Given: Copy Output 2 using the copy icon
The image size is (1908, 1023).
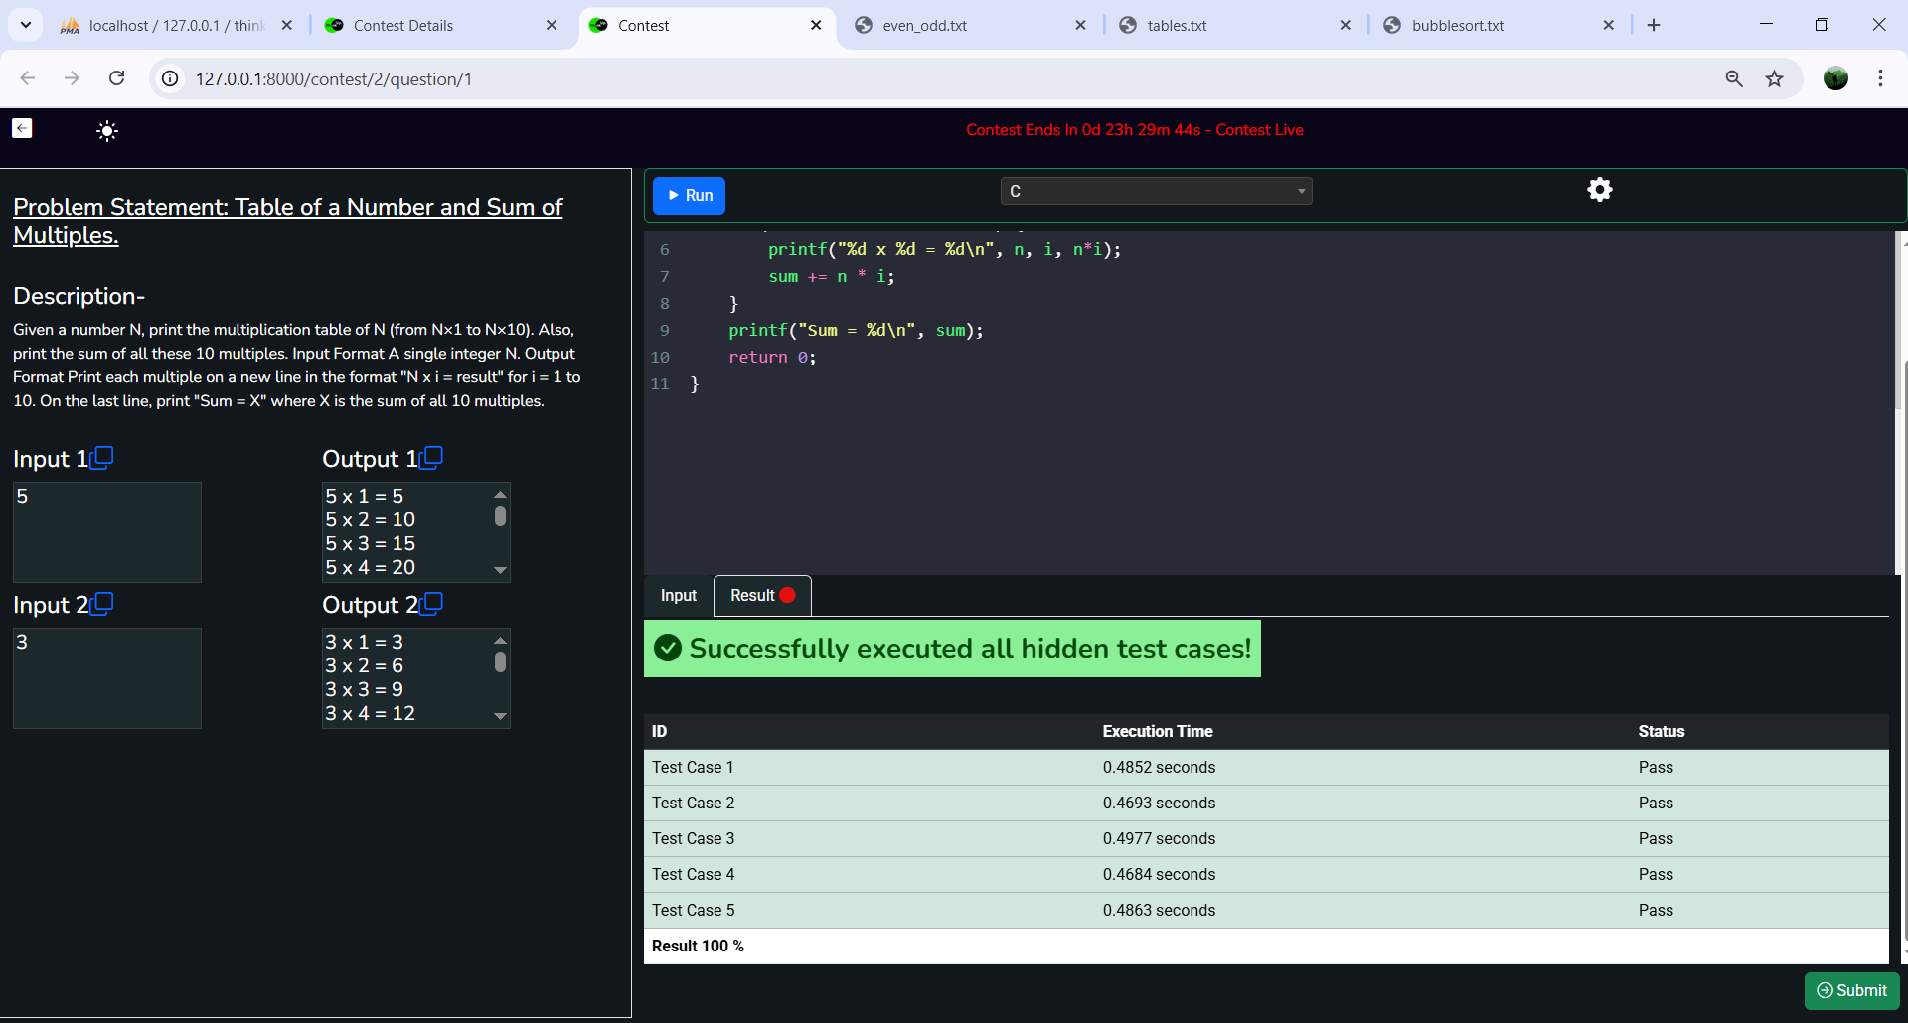Looking at the screenshot, I should [431, 604].
